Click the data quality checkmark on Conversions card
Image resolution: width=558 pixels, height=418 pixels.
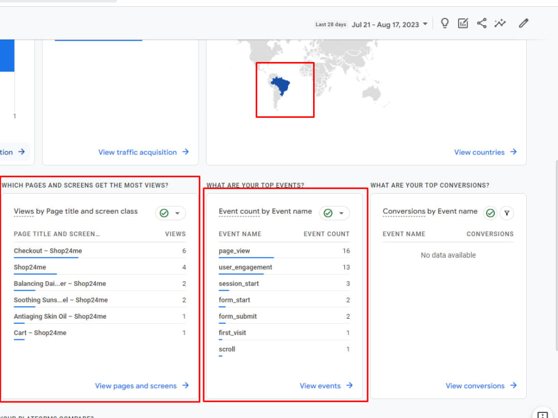point(490,213)
